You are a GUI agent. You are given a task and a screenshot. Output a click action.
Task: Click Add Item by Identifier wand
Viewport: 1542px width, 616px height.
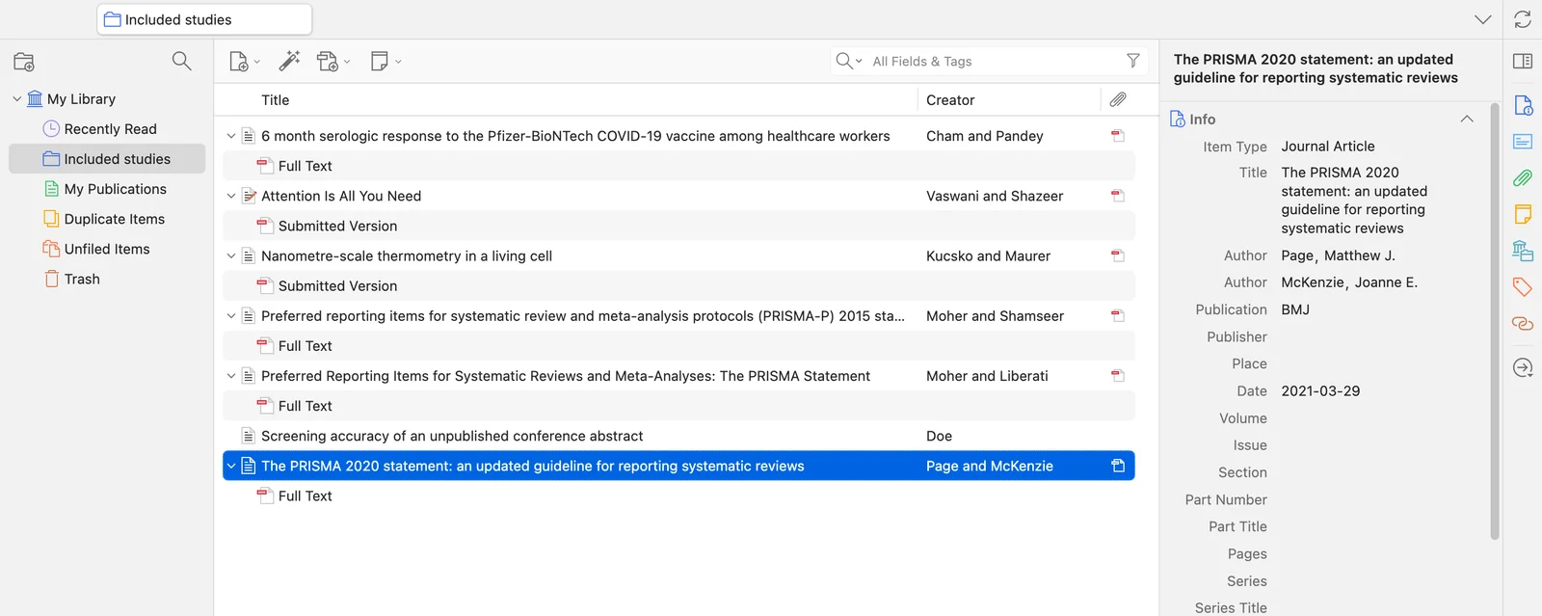pyautogui.click(x=289, y=62)
